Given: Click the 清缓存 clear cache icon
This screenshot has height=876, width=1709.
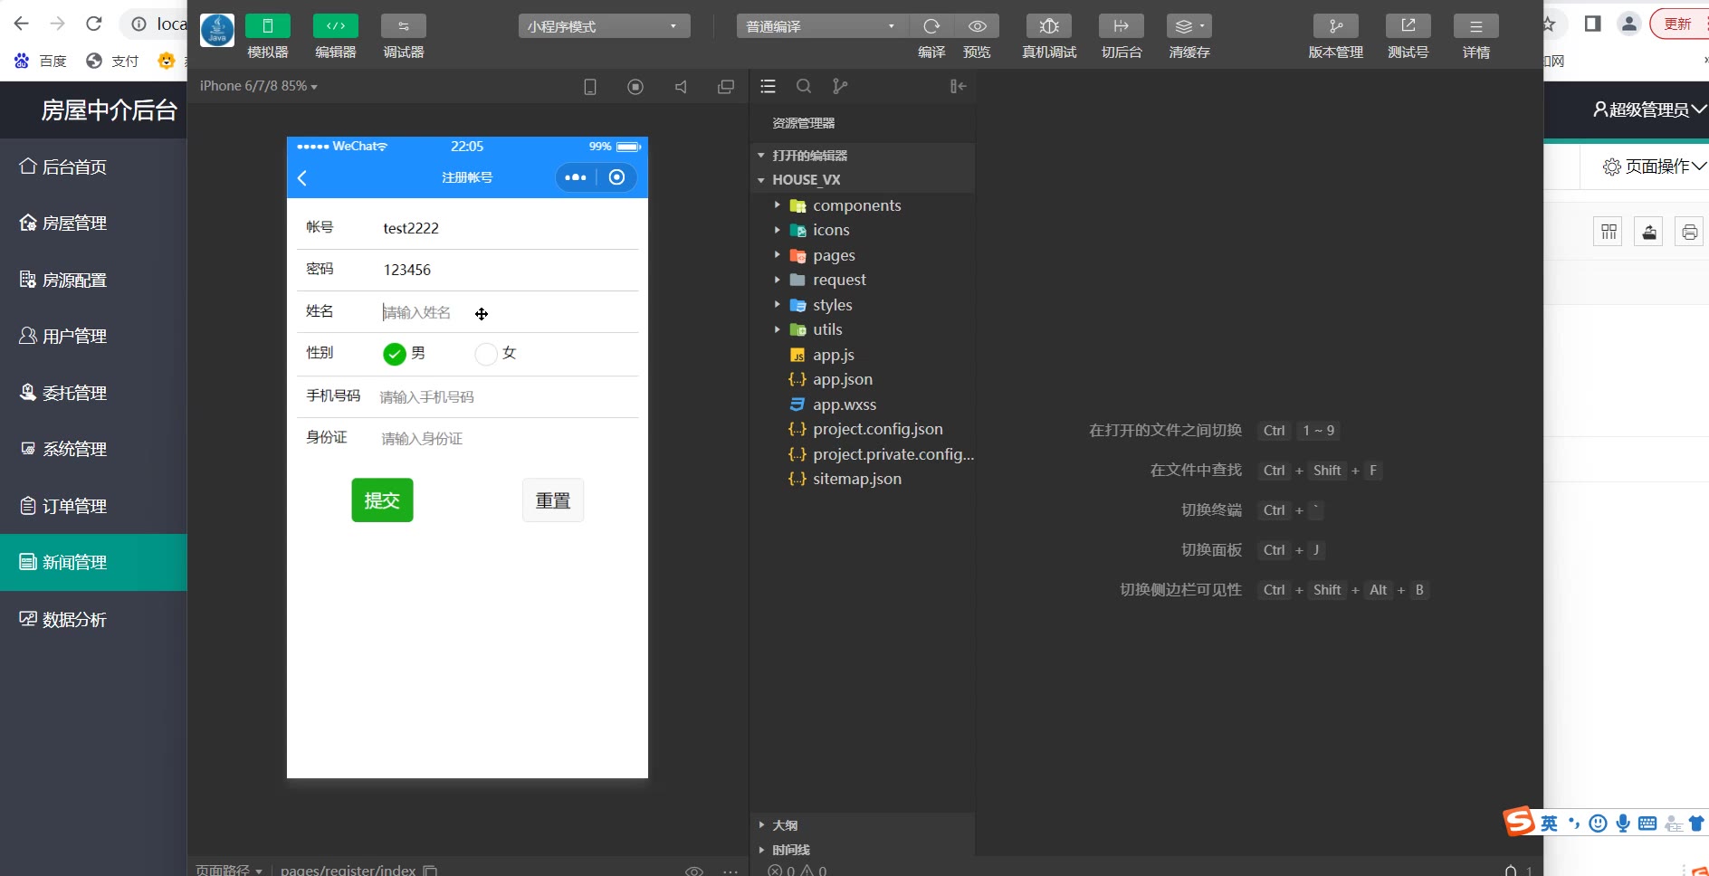Looking at the screenshot, I should (x=1188, y=26).
